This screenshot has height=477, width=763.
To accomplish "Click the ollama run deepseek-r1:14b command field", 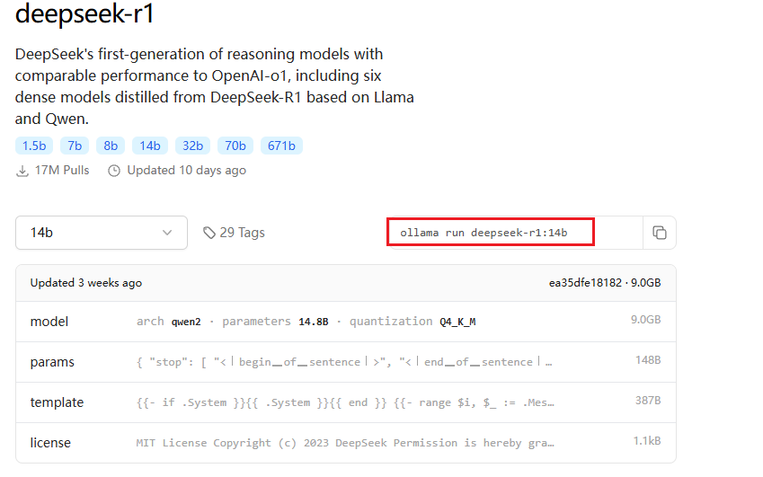I will click(491, 233).
